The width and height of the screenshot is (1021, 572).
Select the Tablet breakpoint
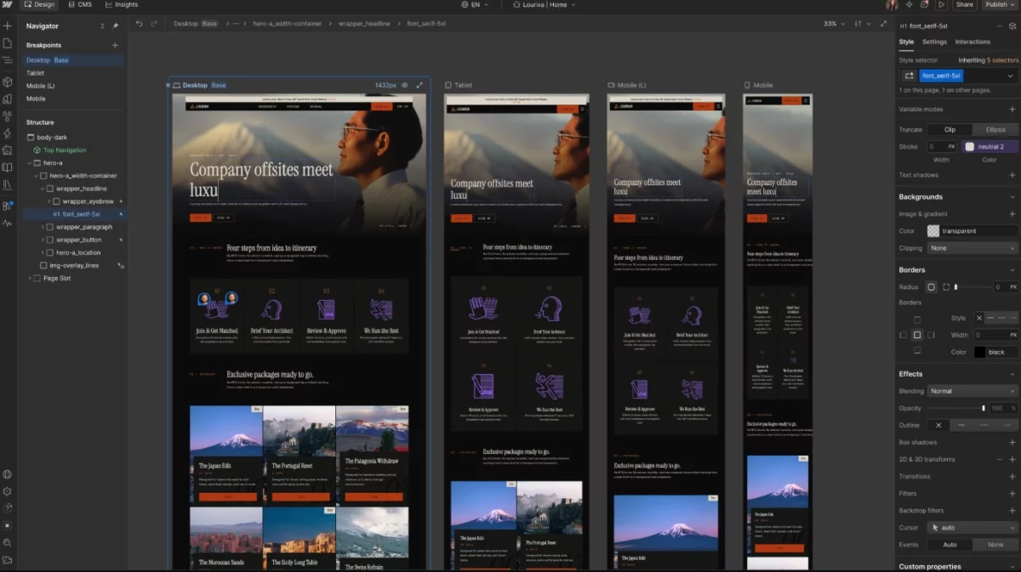tap(35, 73)
